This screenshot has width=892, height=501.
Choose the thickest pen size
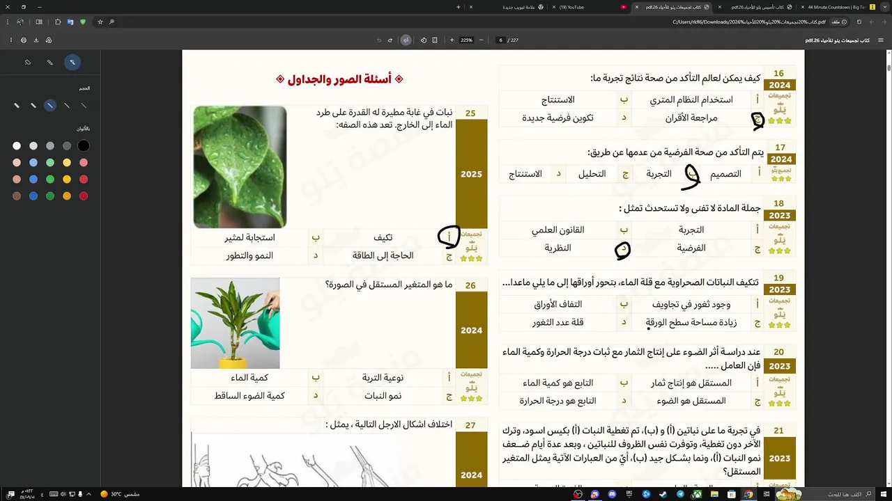17,106
